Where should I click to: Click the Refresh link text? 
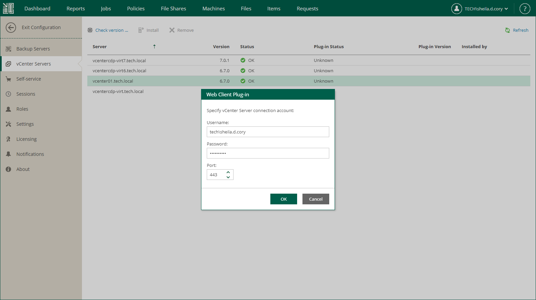pyautogui.click(x=521, y=30)
